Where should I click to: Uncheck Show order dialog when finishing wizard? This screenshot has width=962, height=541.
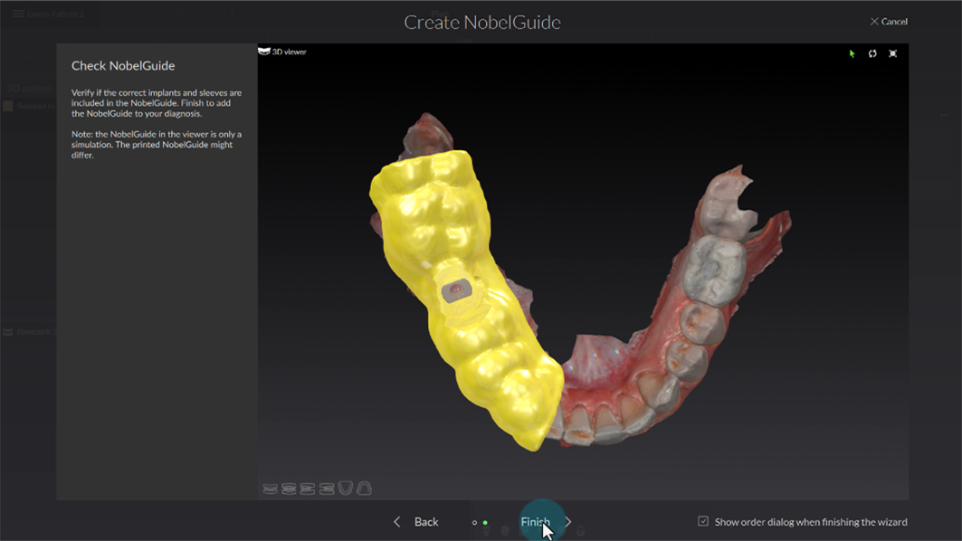coord(703,521)
